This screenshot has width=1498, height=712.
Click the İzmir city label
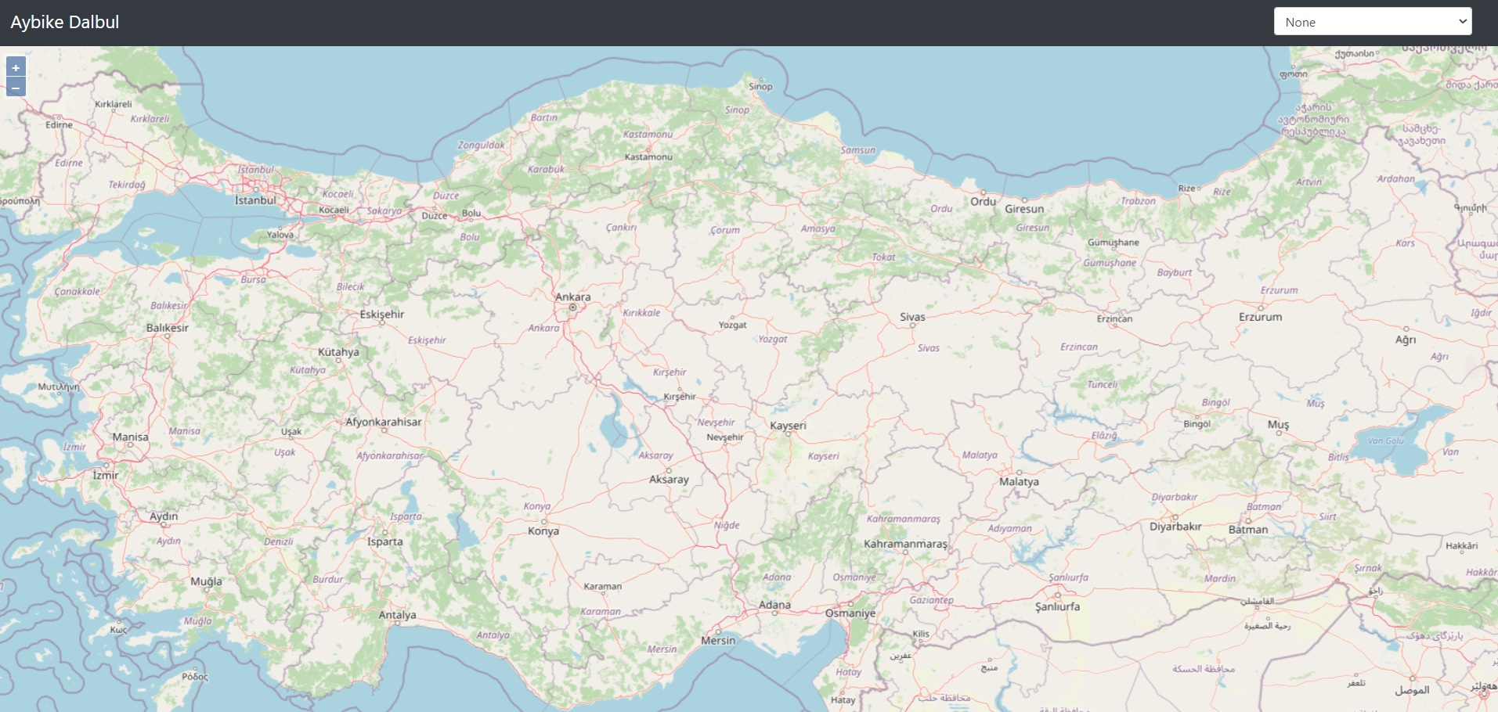(106, 475)
